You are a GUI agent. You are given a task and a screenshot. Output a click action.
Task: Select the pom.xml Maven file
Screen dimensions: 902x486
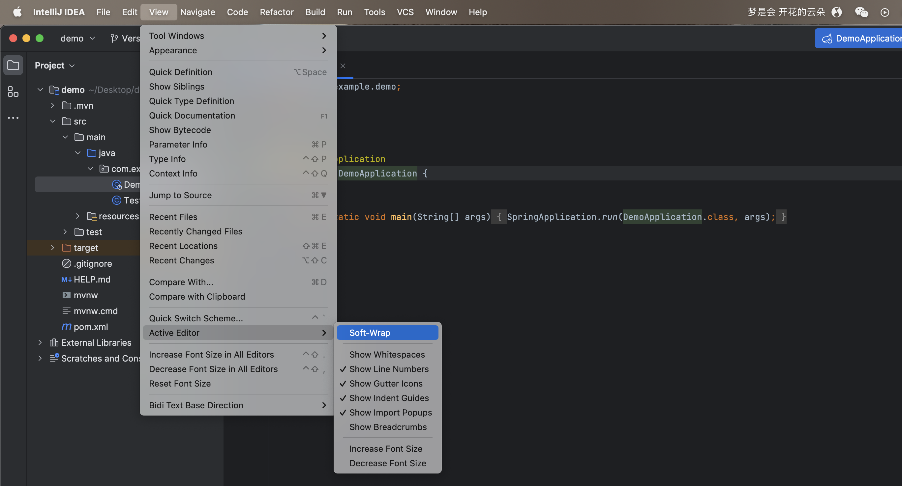click(x=90, y=327)
